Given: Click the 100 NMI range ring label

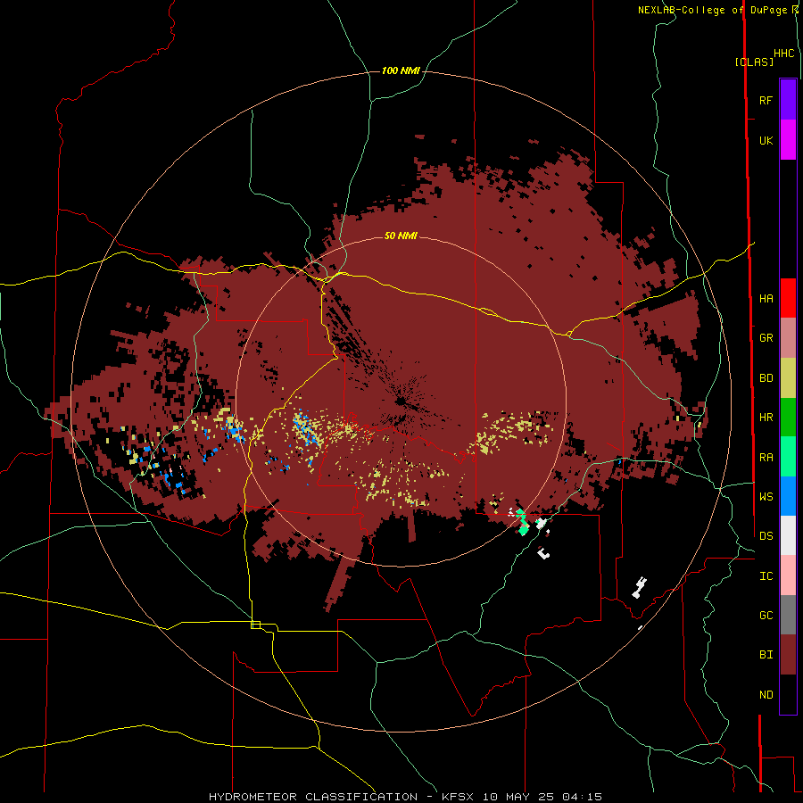Looking at the screenshot, I should pos(401,70).
